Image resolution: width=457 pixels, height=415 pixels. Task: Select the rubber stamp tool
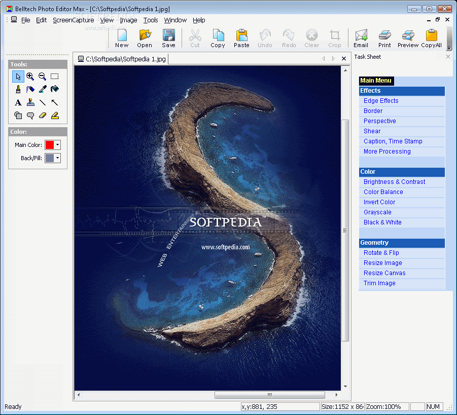[x=30, y=102]
